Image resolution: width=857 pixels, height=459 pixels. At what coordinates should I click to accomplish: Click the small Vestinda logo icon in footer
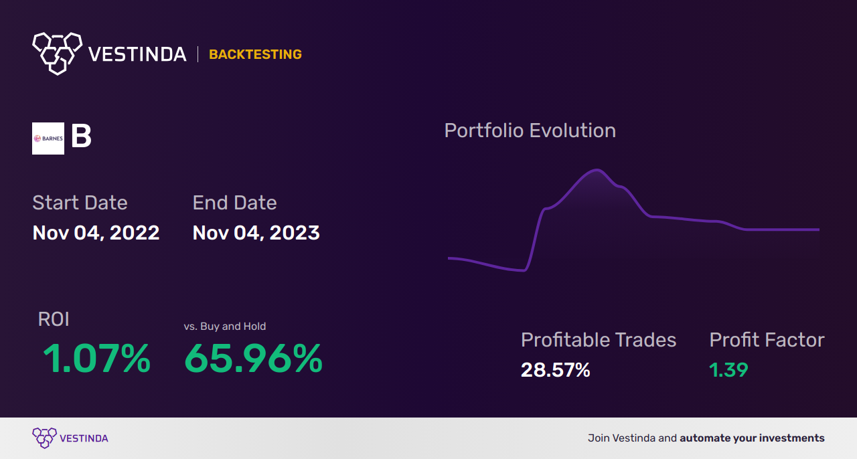coord(44,438)
